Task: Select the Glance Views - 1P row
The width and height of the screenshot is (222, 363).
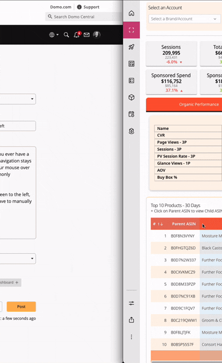Action: pyautogui.click(x=188, y=163)
